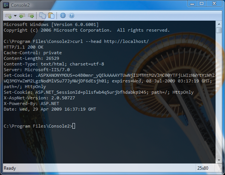Click the Cache-Control: private line
This screenshot has width=225, height=175.
pos(33,53)
